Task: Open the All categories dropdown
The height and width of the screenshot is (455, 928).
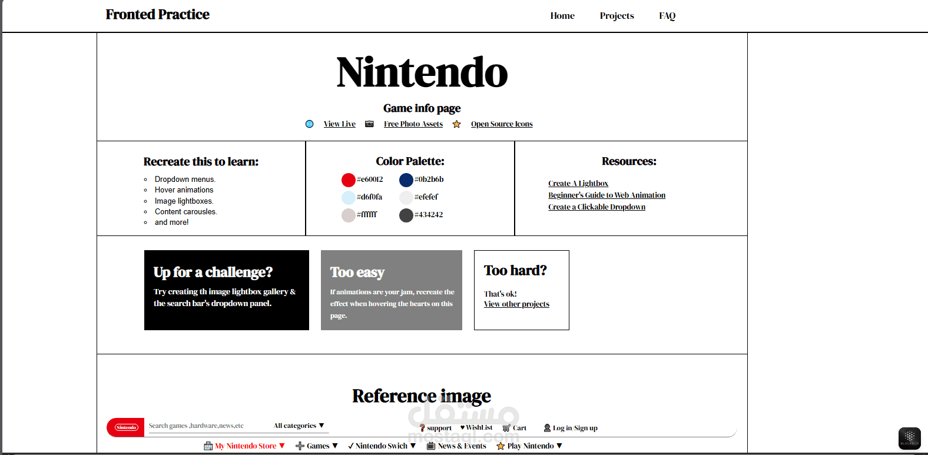Action: tap(299, 426)
